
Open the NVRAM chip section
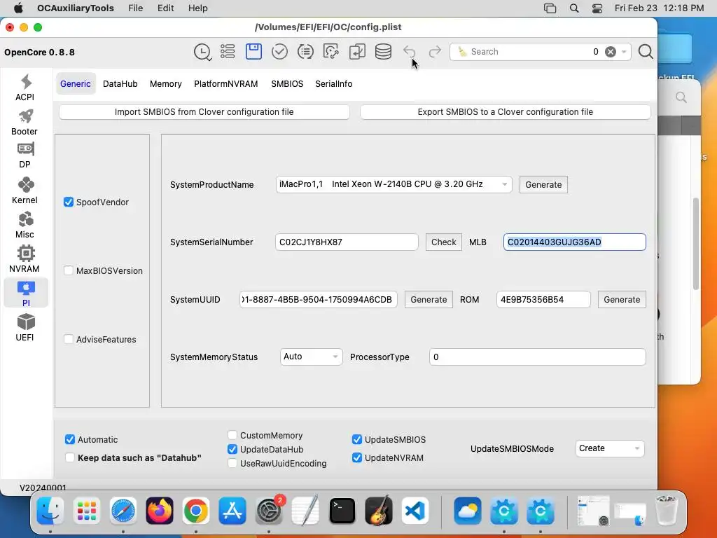click(x=25, y=259)
